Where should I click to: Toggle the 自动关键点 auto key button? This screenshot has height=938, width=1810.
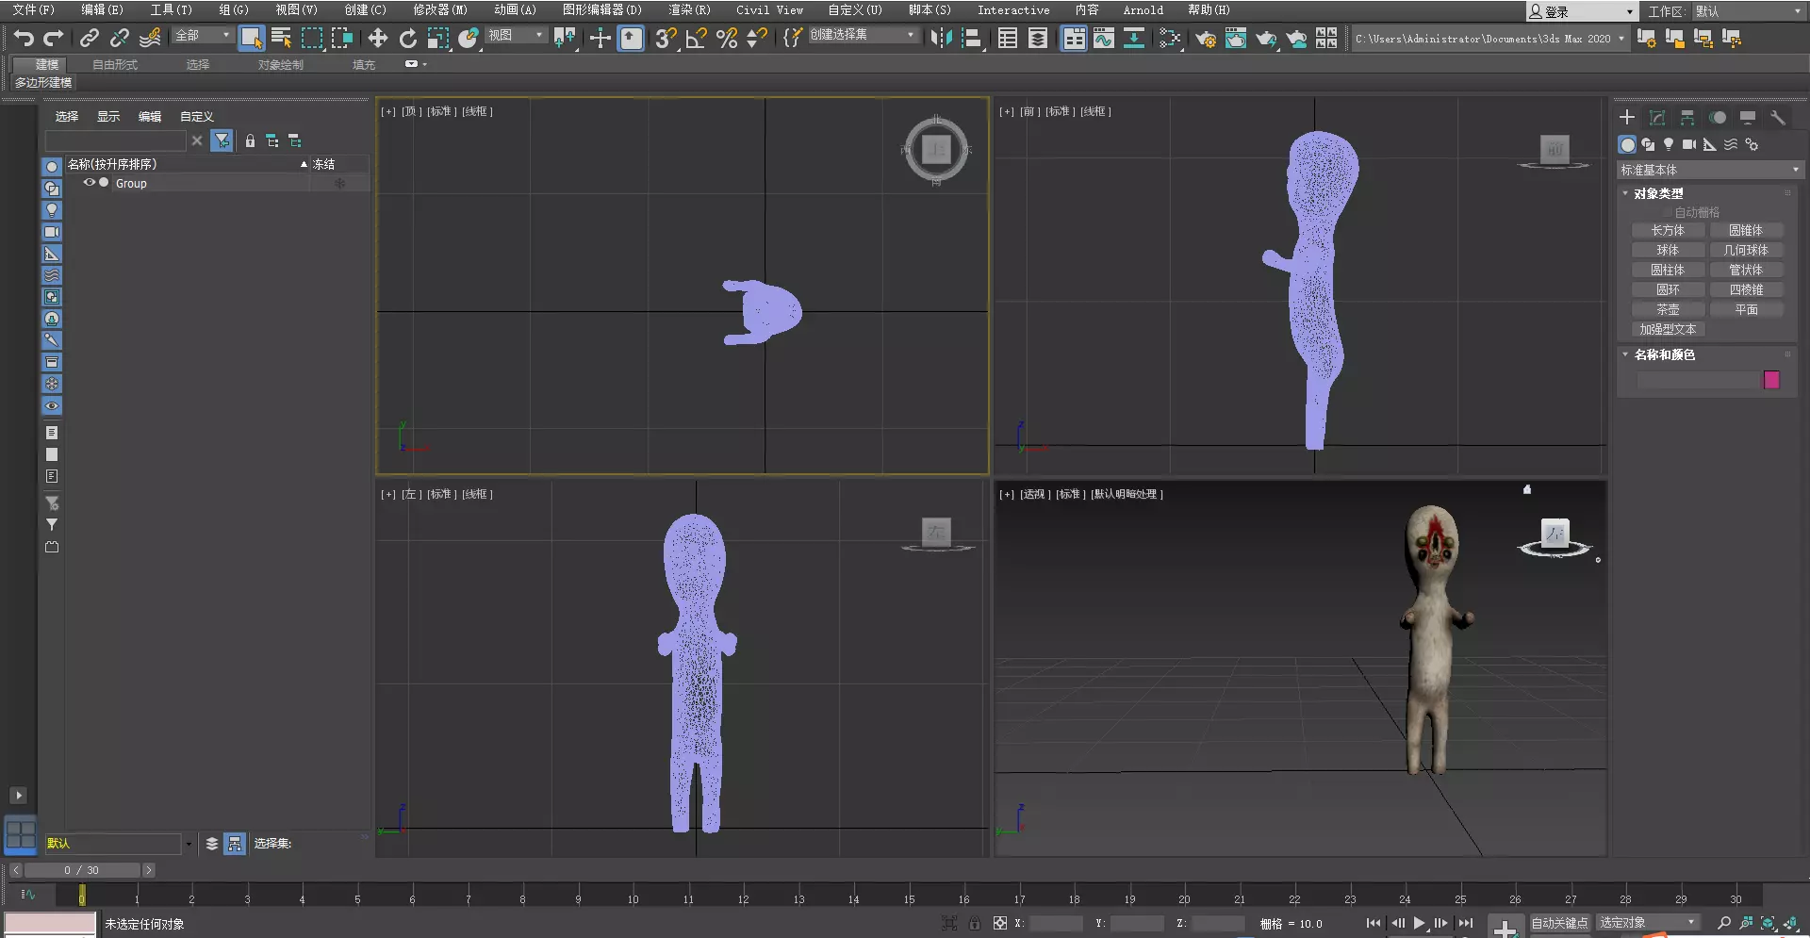pyautogui.click(x=1558, y=923)
